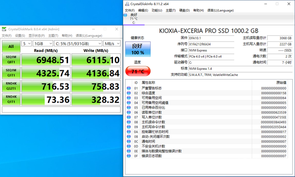This screenshot has height=177, width=295.
Task: Open 功能(U) menu in CrystalDiskInfo
Action: 157,10
